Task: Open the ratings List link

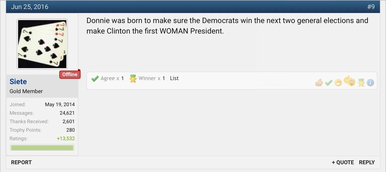Action: [x=174, y=78]
